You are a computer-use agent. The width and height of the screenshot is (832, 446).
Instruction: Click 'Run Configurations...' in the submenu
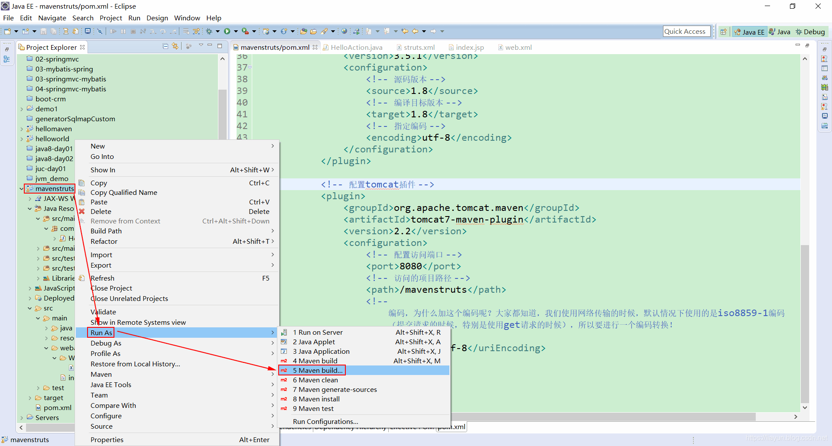tap(364, 421)
